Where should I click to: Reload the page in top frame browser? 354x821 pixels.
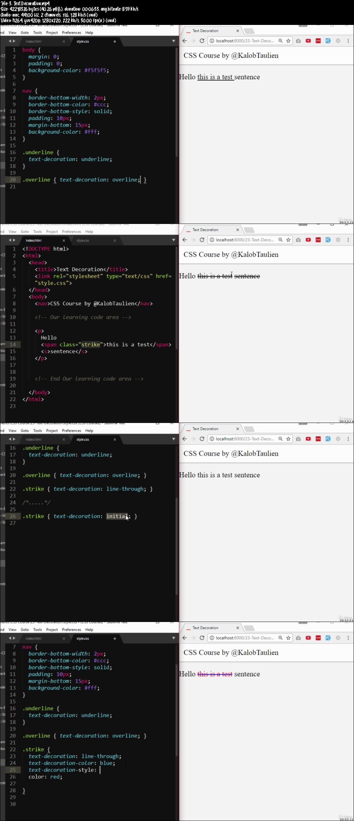(202, 41)
